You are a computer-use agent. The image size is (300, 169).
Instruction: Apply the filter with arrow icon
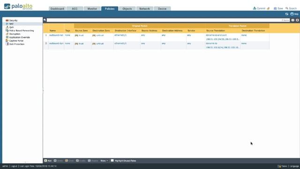coord(292,20)
